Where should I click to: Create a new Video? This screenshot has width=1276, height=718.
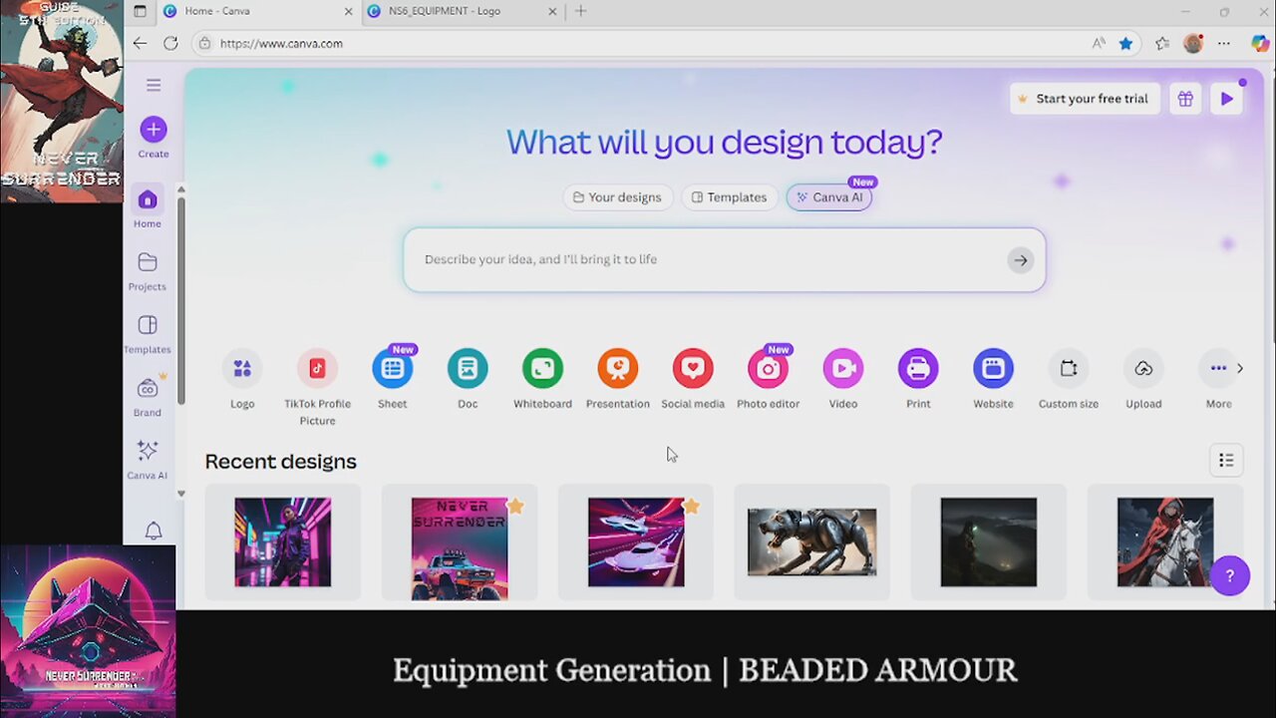(x=843, y=379)
